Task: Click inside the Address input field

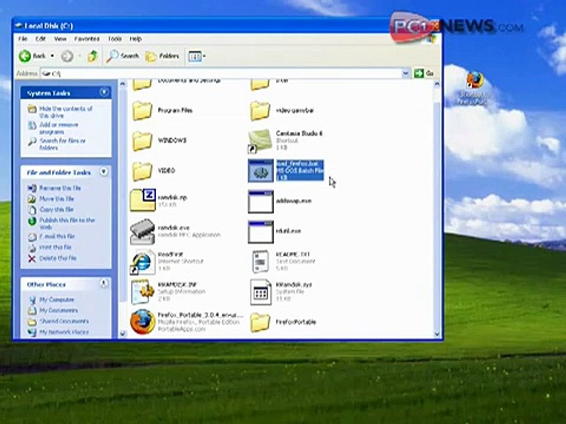Action: 221,74
